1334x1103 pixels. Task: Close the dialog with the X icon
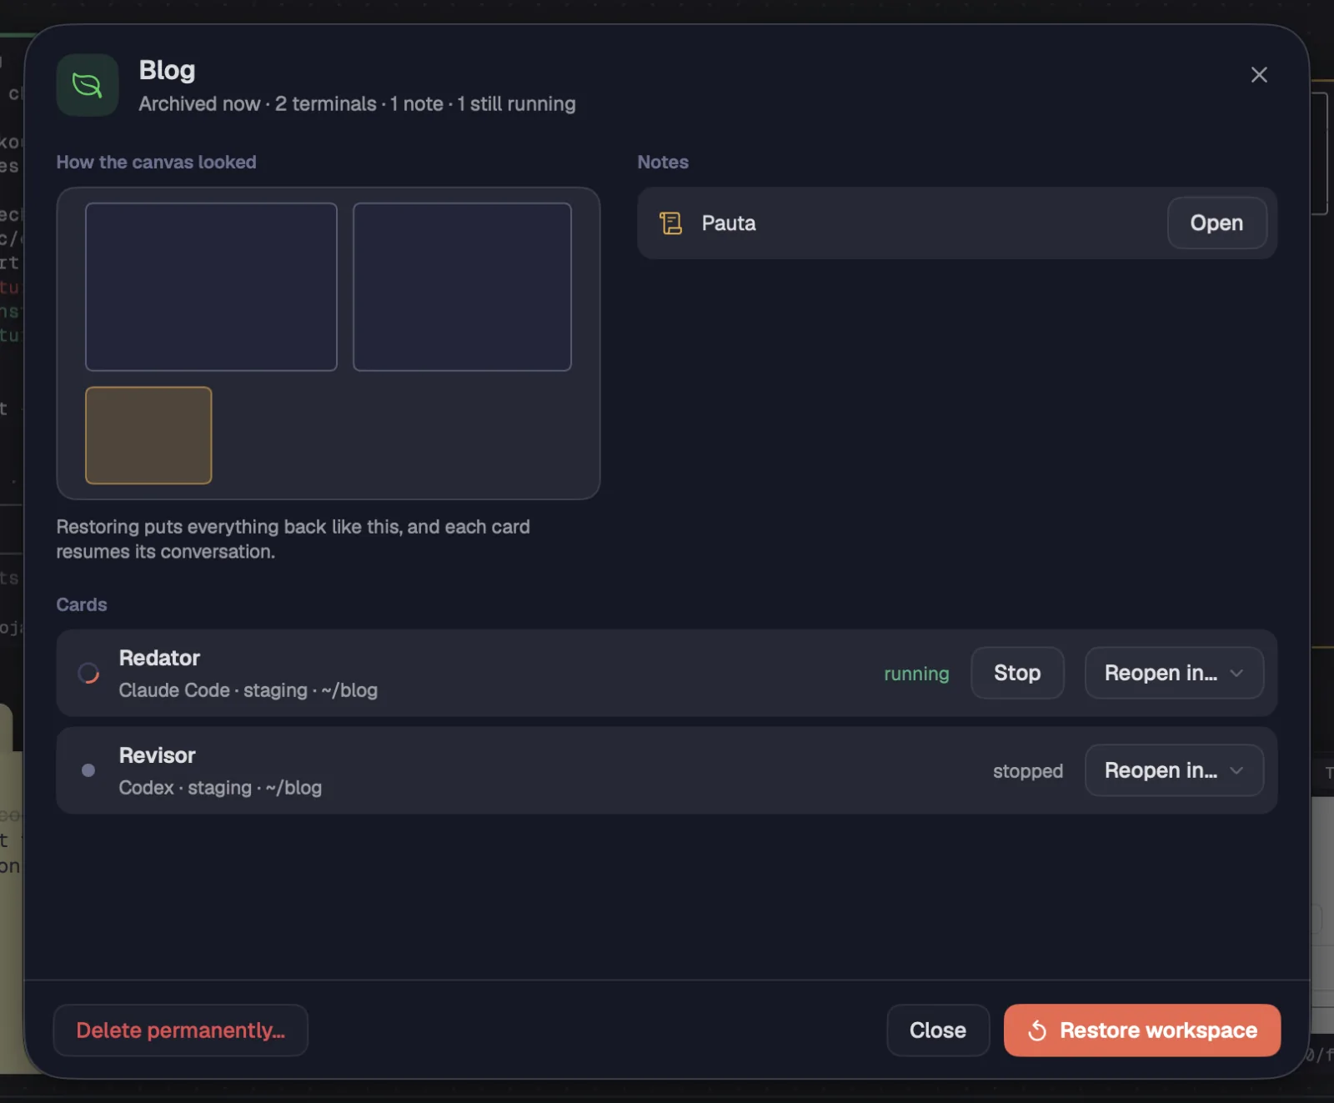(x=1259, y=75)
